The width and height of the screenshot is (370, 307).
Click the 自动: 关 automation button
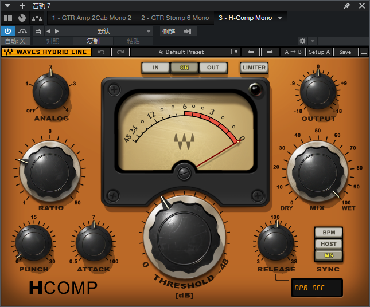coord(15,41)
